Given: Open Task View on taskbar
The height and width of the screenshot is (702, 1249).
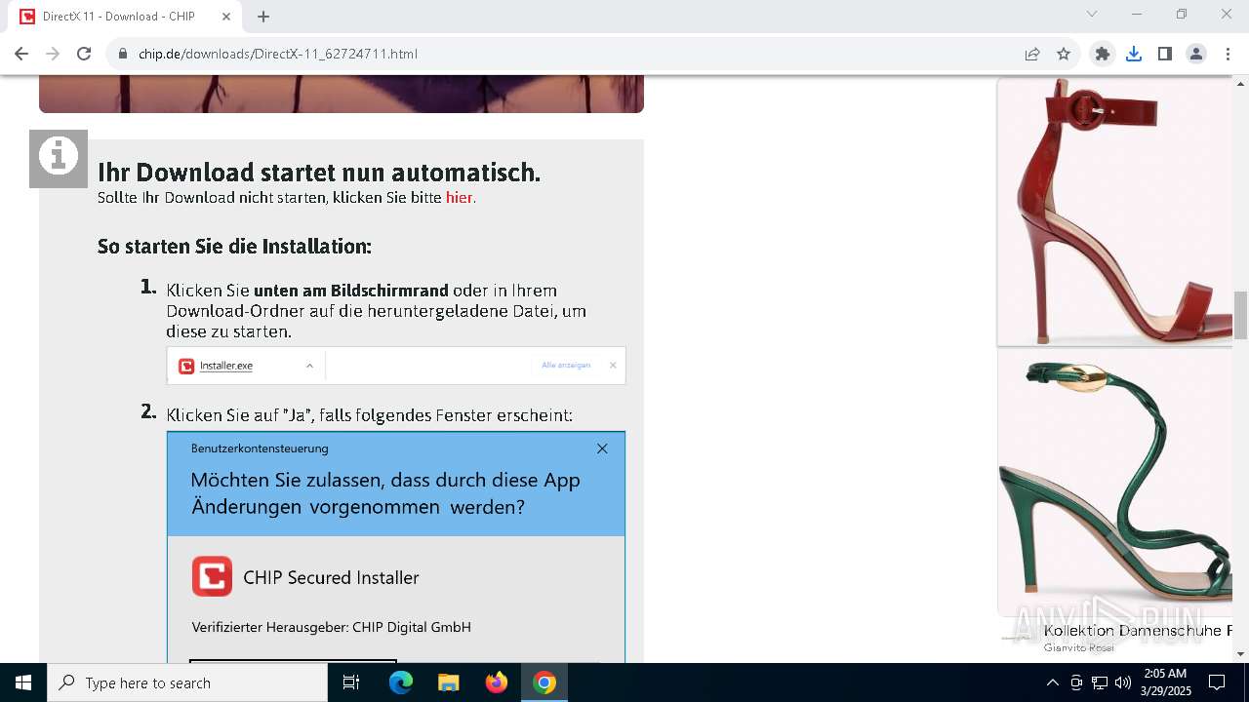Looking at the screenshot, I should pyautogui.click(x=351, y=682).
